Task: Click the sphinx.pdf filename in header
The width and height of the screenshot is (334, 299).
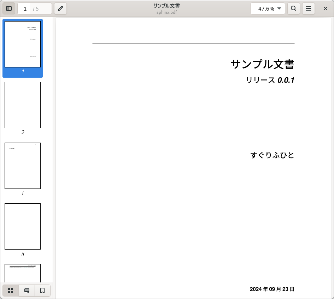Action: coord(166,12)
